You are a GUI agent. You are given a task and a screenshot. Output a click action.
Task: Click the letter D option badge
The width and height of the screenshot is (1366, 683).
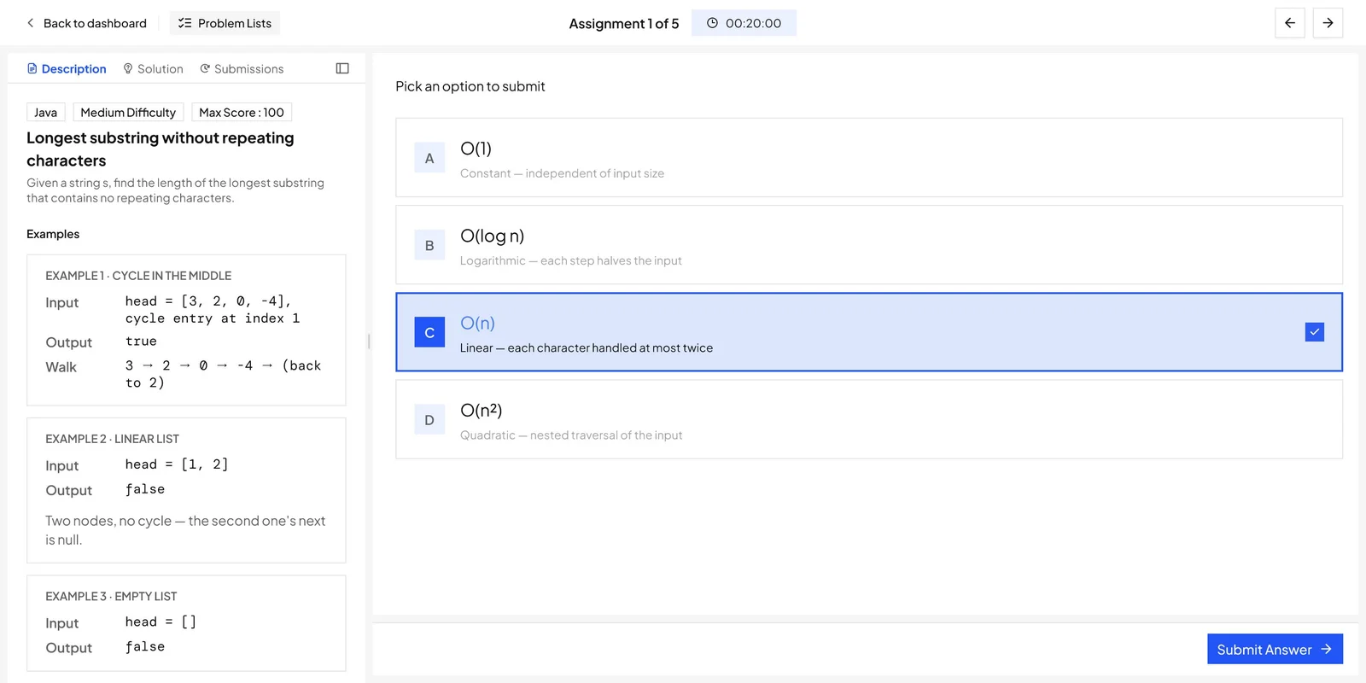coord(429,419)
